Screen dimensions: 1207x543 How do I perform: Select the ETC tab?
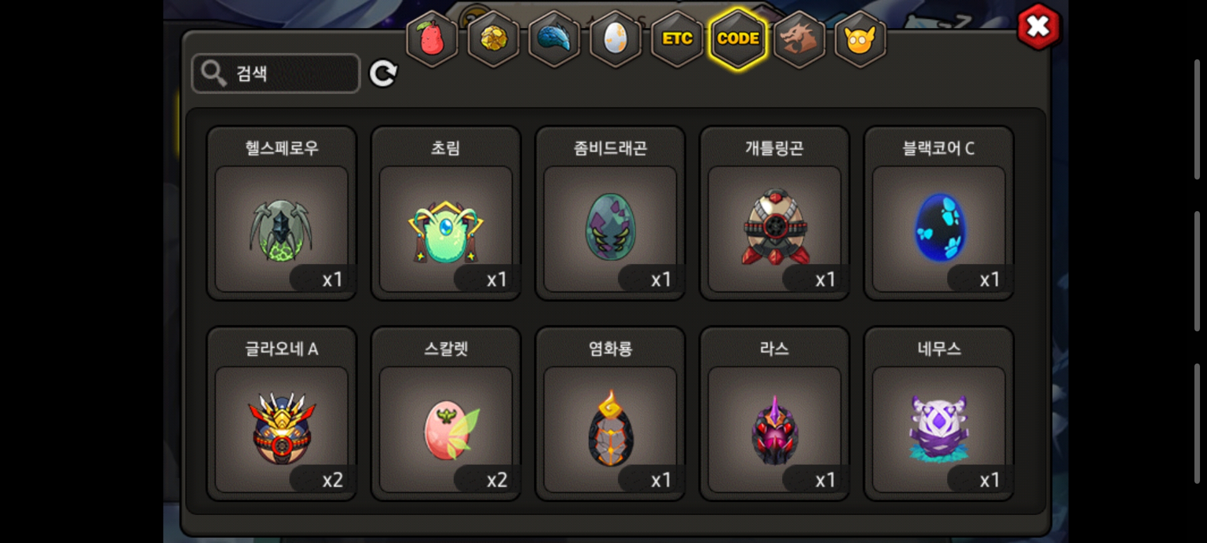tap(677, 39)
